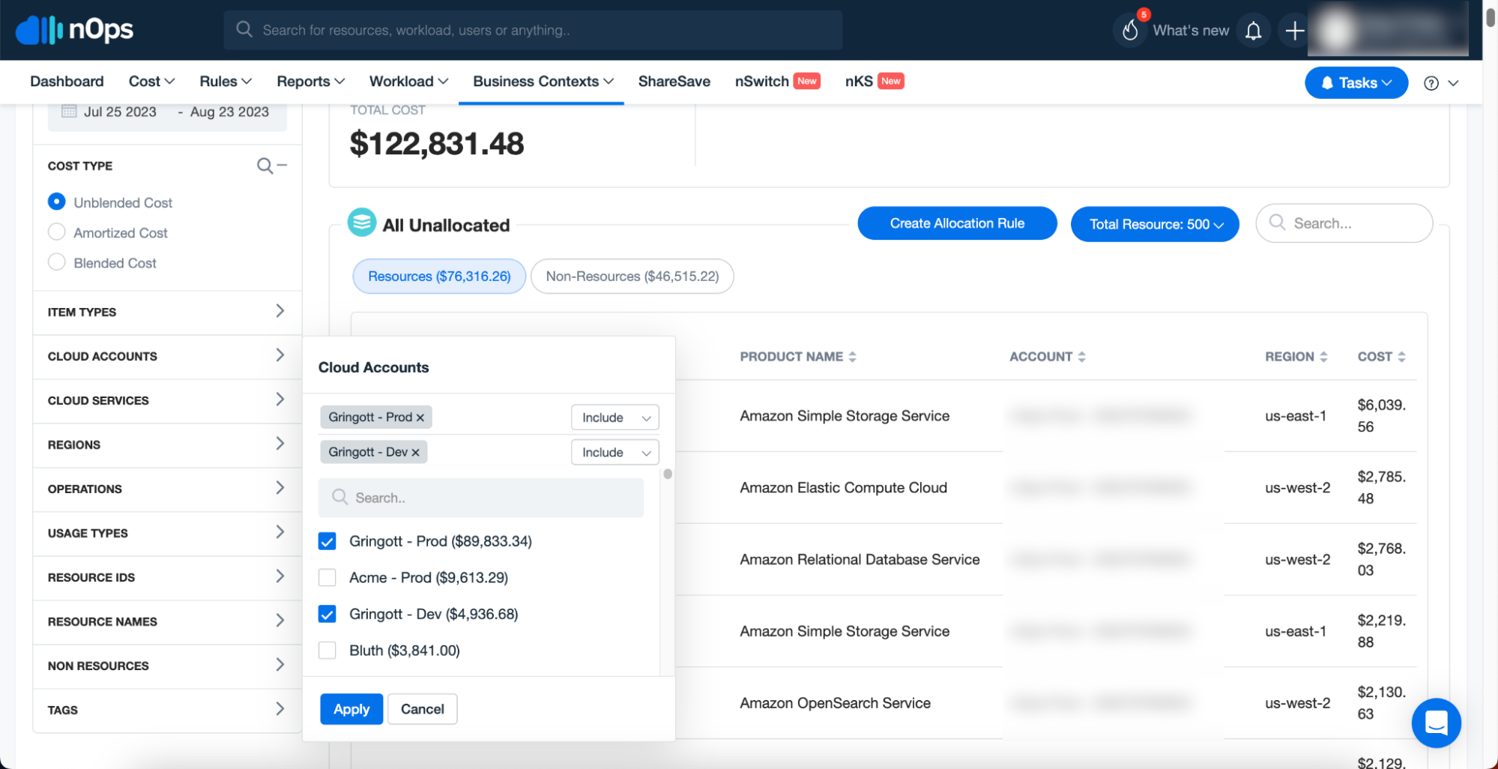Viewport: 1498px width, 769px height.
Task: Open the Tasks dropdown button
Action: click(1356, 83)
